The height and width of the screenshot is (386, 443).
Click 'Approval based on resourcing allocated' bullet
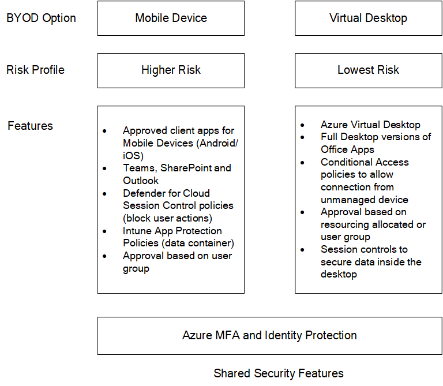tap(373, 224)
